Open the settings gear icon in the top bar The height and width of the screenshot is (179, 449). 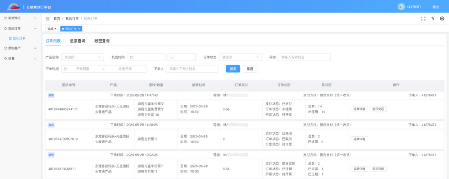pos(442,18)
